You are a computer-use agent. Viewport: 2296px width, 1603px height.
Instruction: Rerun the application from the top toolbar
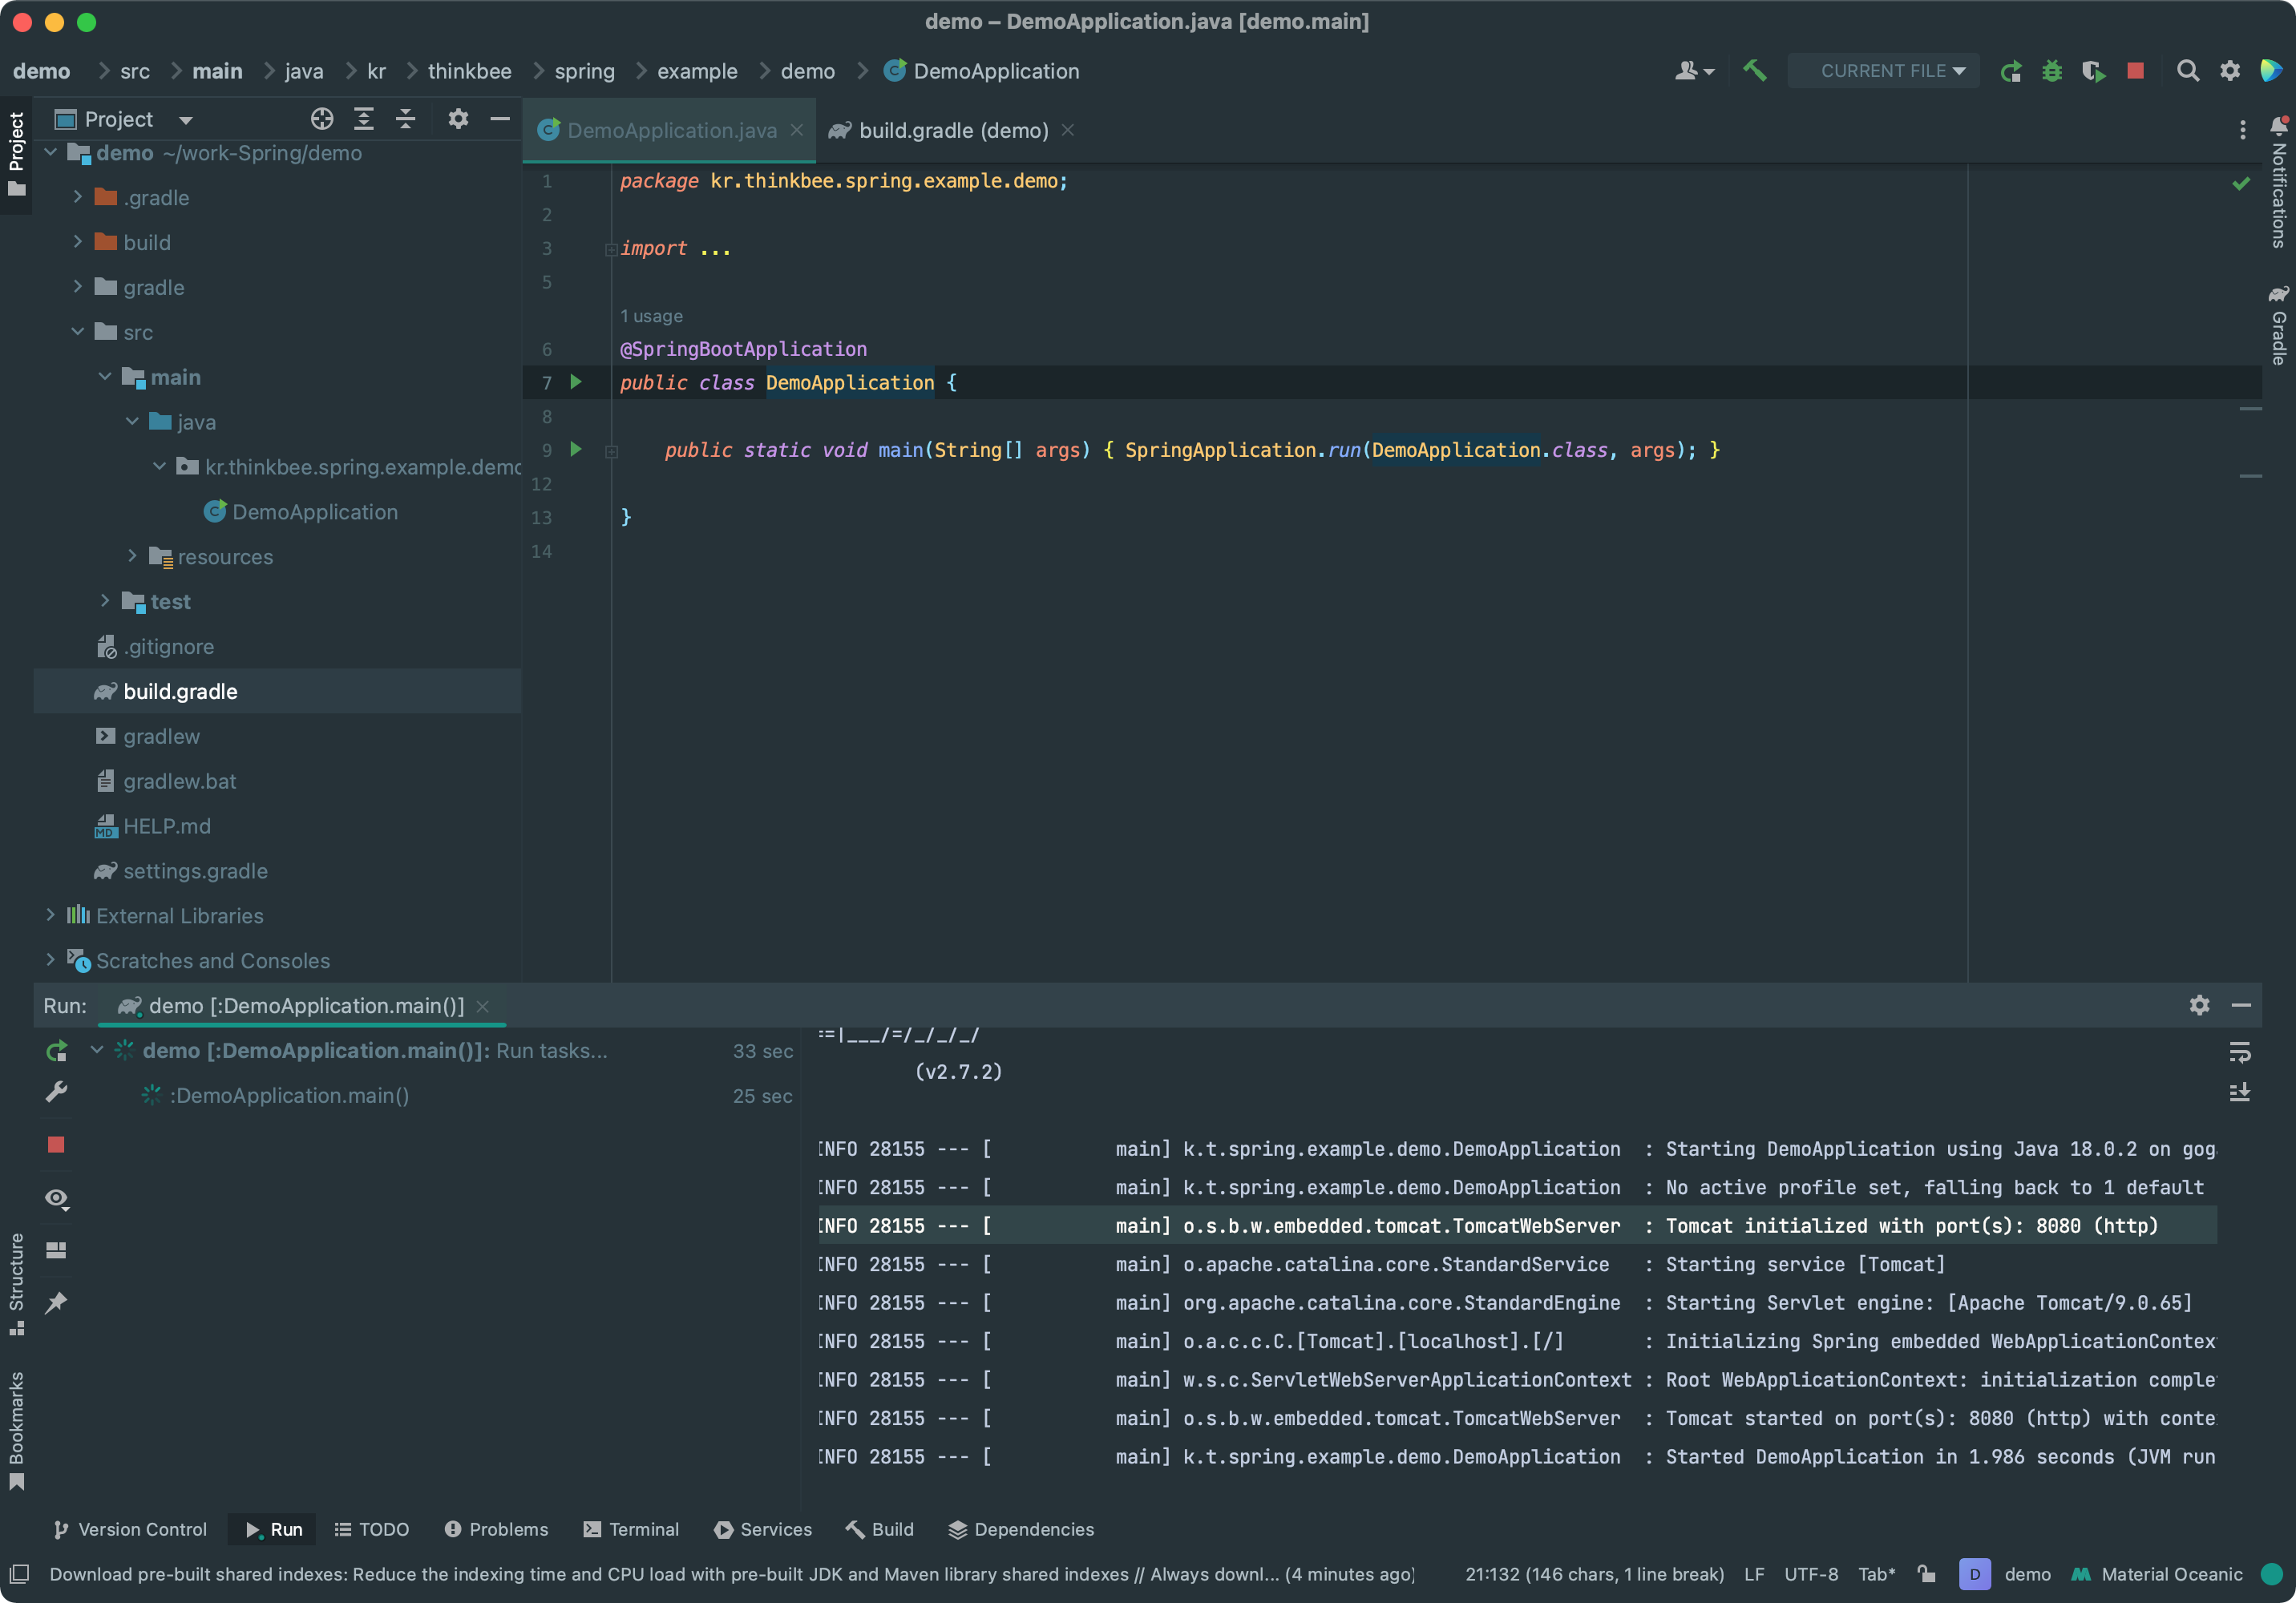tap(2010, 71)
